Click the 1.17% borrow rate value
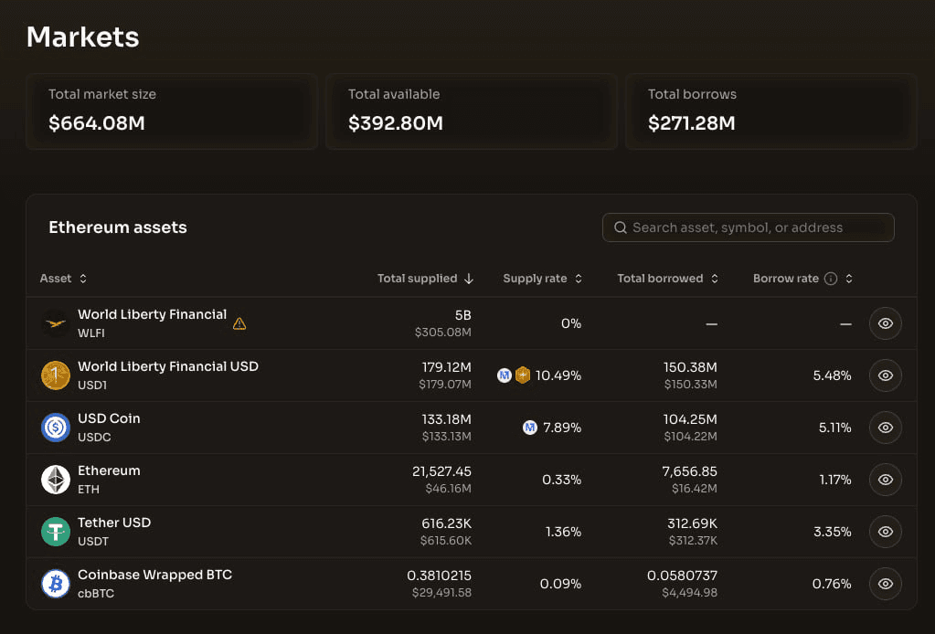 point(835,480)
